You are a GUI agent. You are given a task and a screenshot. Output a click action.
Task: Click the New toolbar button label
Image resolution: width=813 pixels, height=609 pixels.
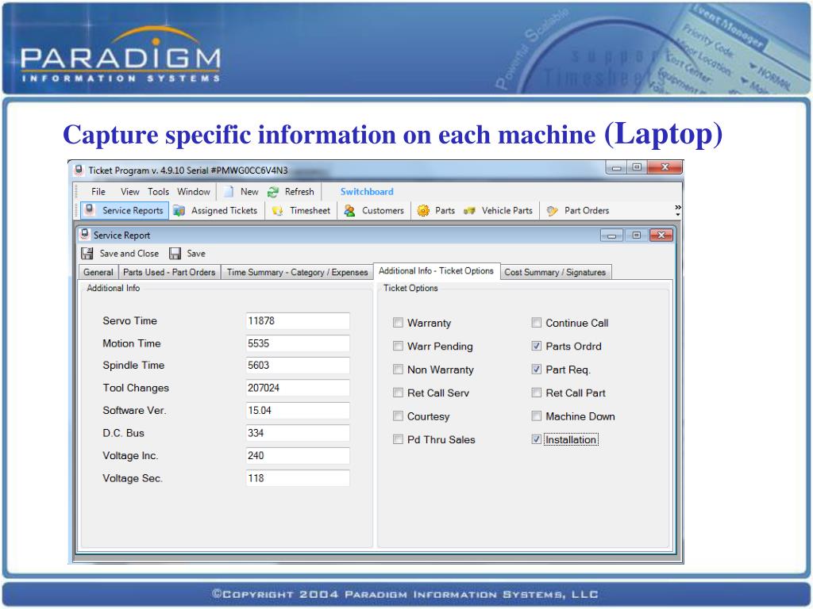tap(249, 192)
